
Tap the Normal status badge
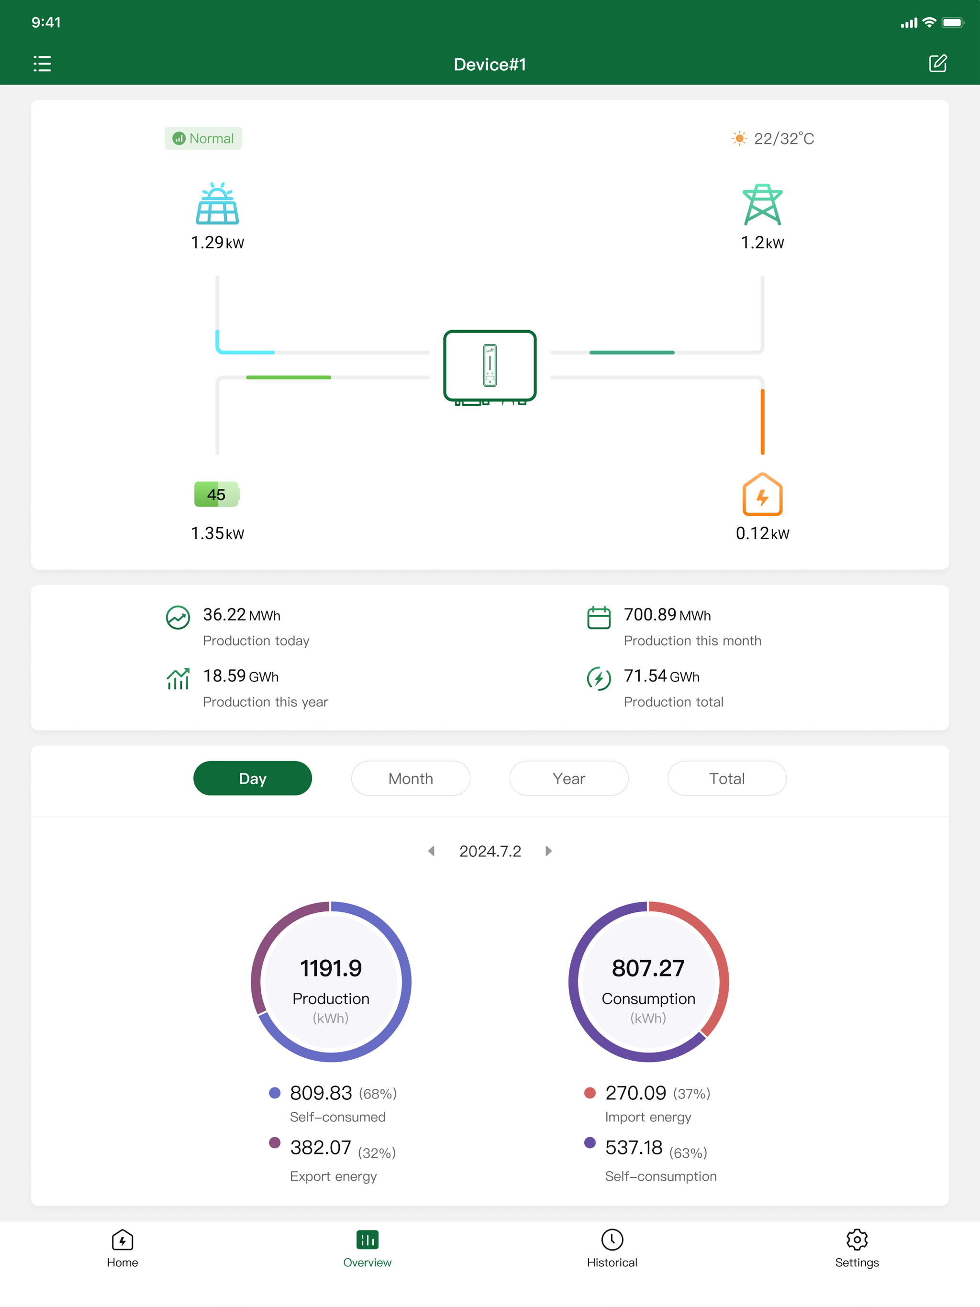[x=203, y=138]
